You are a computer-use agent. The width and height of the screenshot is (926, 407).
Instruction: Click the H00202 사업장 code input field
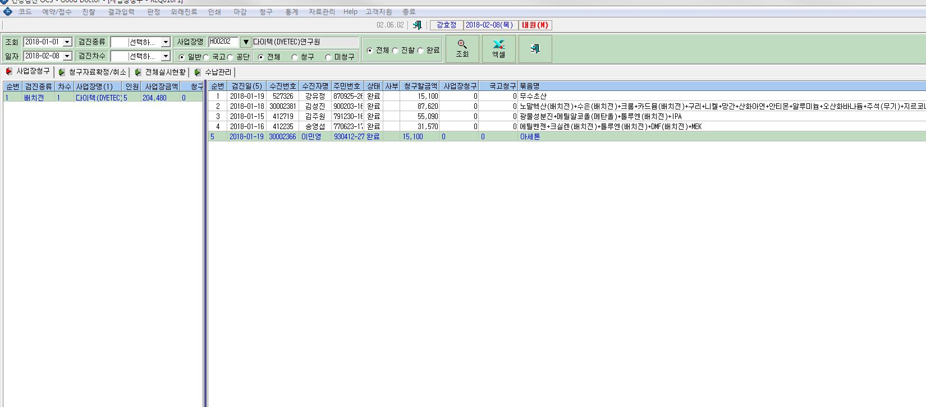[x=223, y=42]
